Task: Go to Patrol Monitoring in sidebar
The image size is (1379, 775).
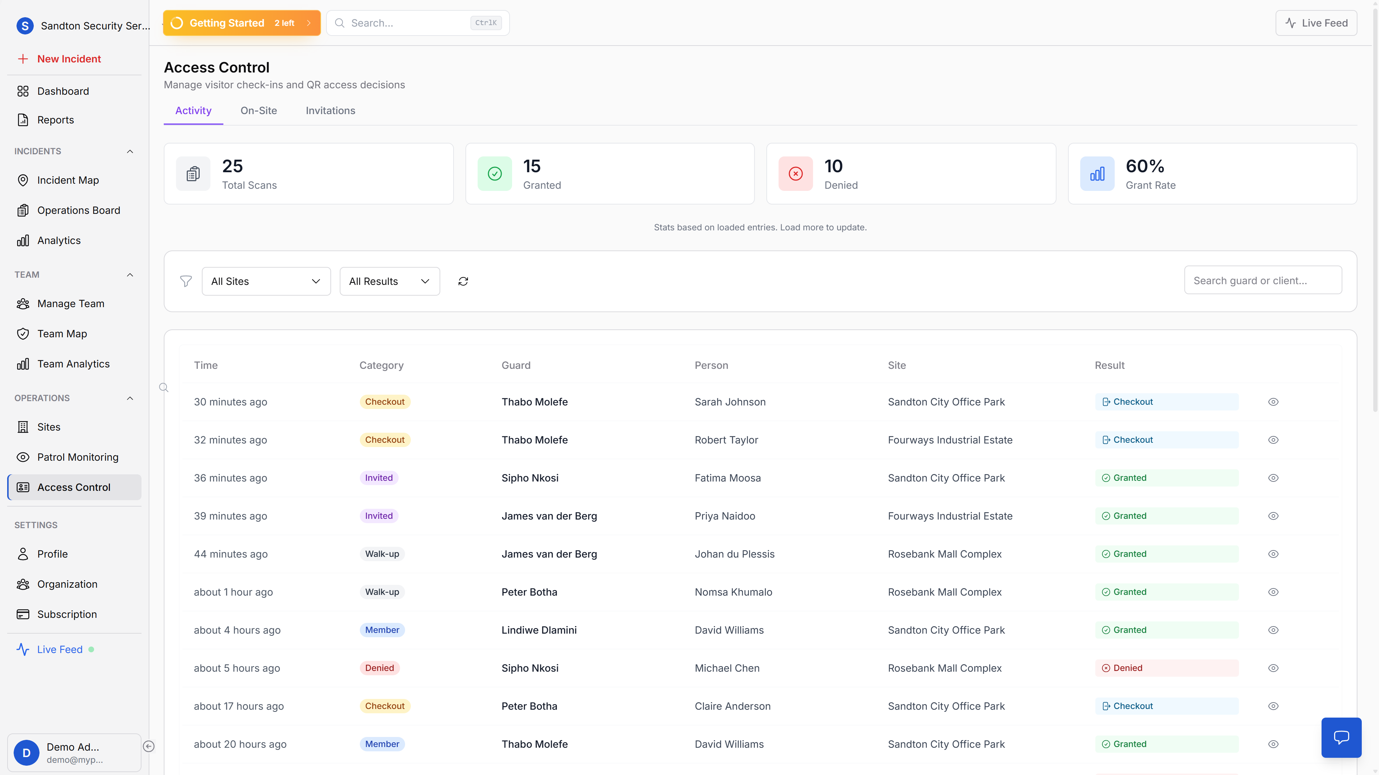Action: [x=78, y=457]
